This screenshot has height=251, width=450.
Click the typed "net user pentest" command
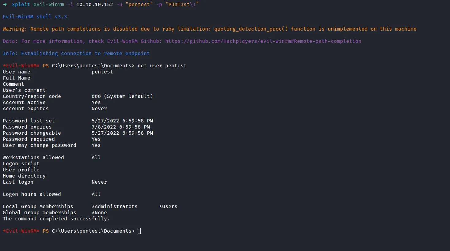click(162, 66)
